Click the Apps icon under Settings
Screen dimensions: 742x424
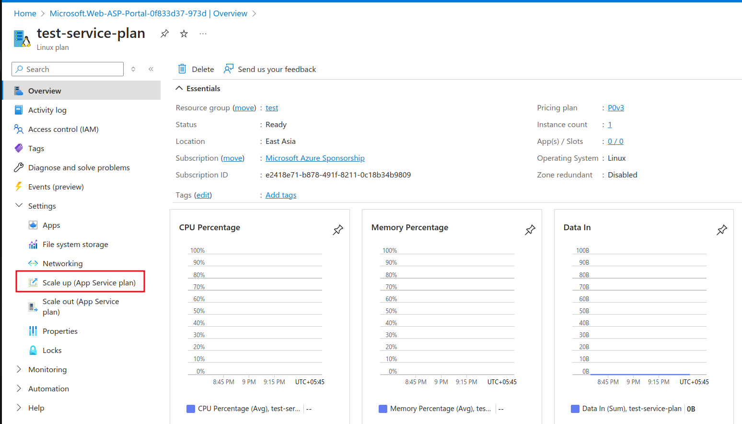(33, 225)
